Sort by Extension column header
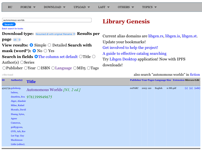 click(179, 80)
